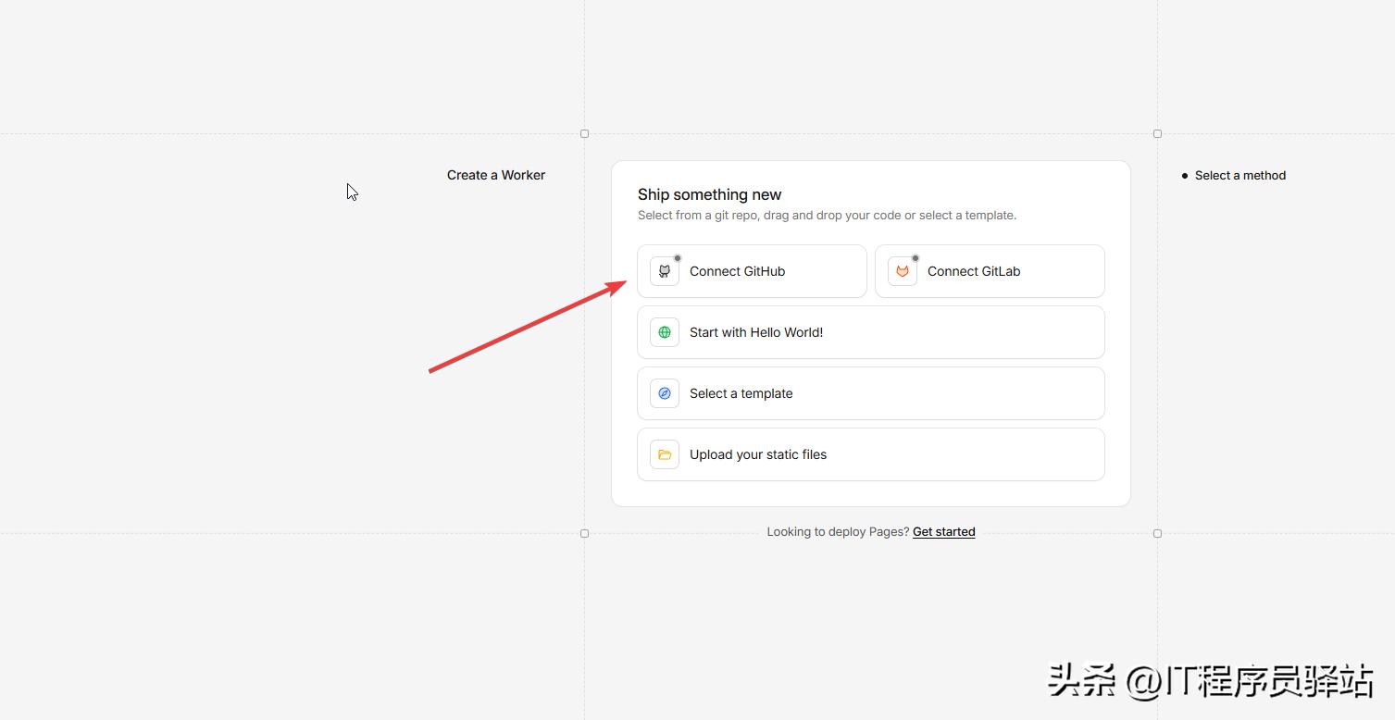Follow the Get started link for Pages
This screenshot has height=720, width=1395.
tap(943, 532)
